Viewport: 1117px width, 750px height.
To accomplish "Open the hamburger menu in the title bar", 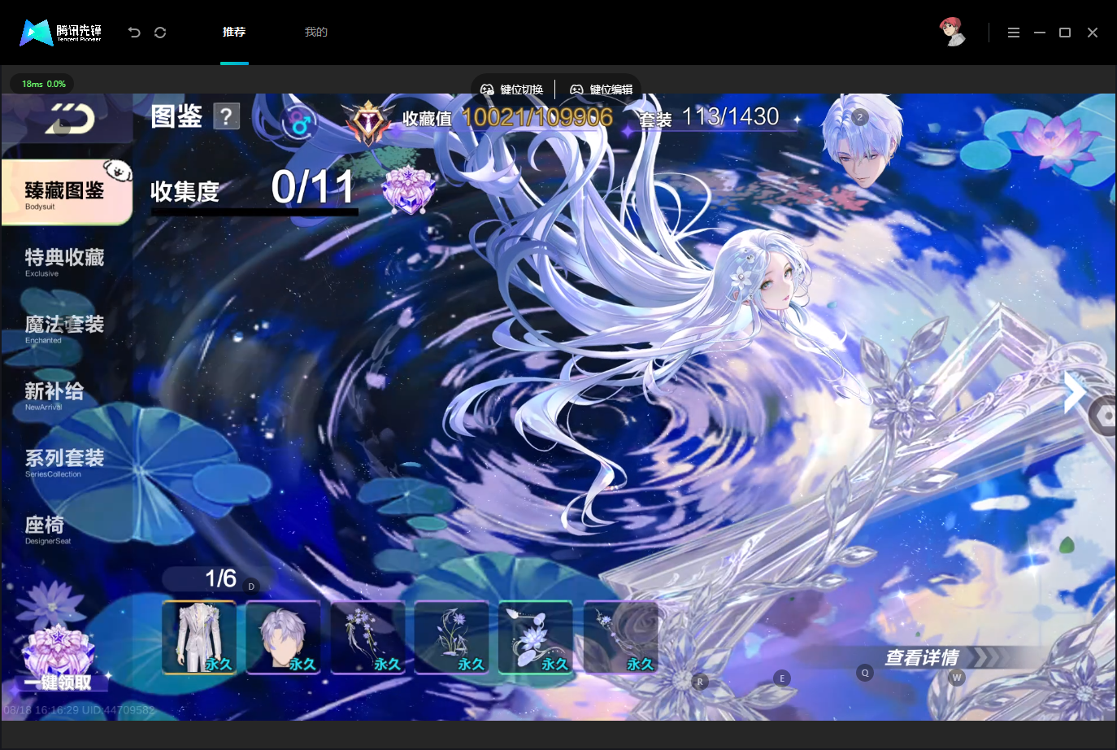I will coord(1013,33).
